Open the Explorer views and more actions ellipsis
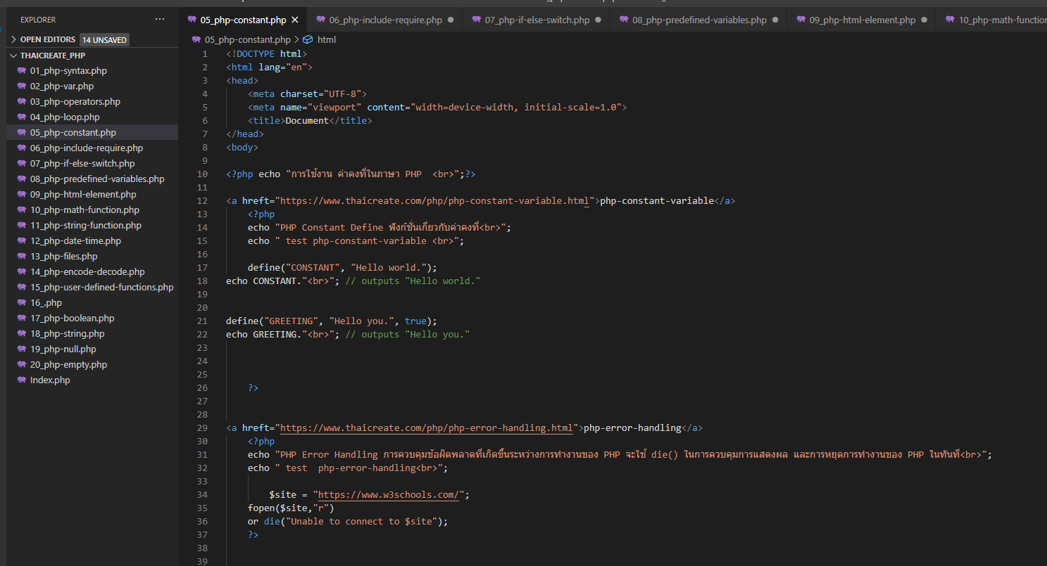 [x=160, y=20]
